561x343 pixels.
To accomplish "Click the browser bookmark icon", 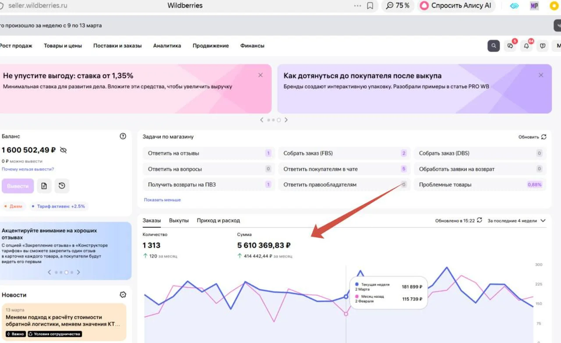I will 370,6.
